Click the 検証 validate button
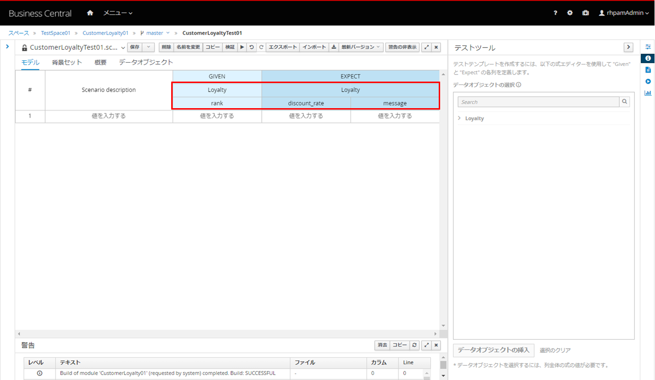This screenshot has height=380, width=655. pyautogui.click(x=230, y=47)
